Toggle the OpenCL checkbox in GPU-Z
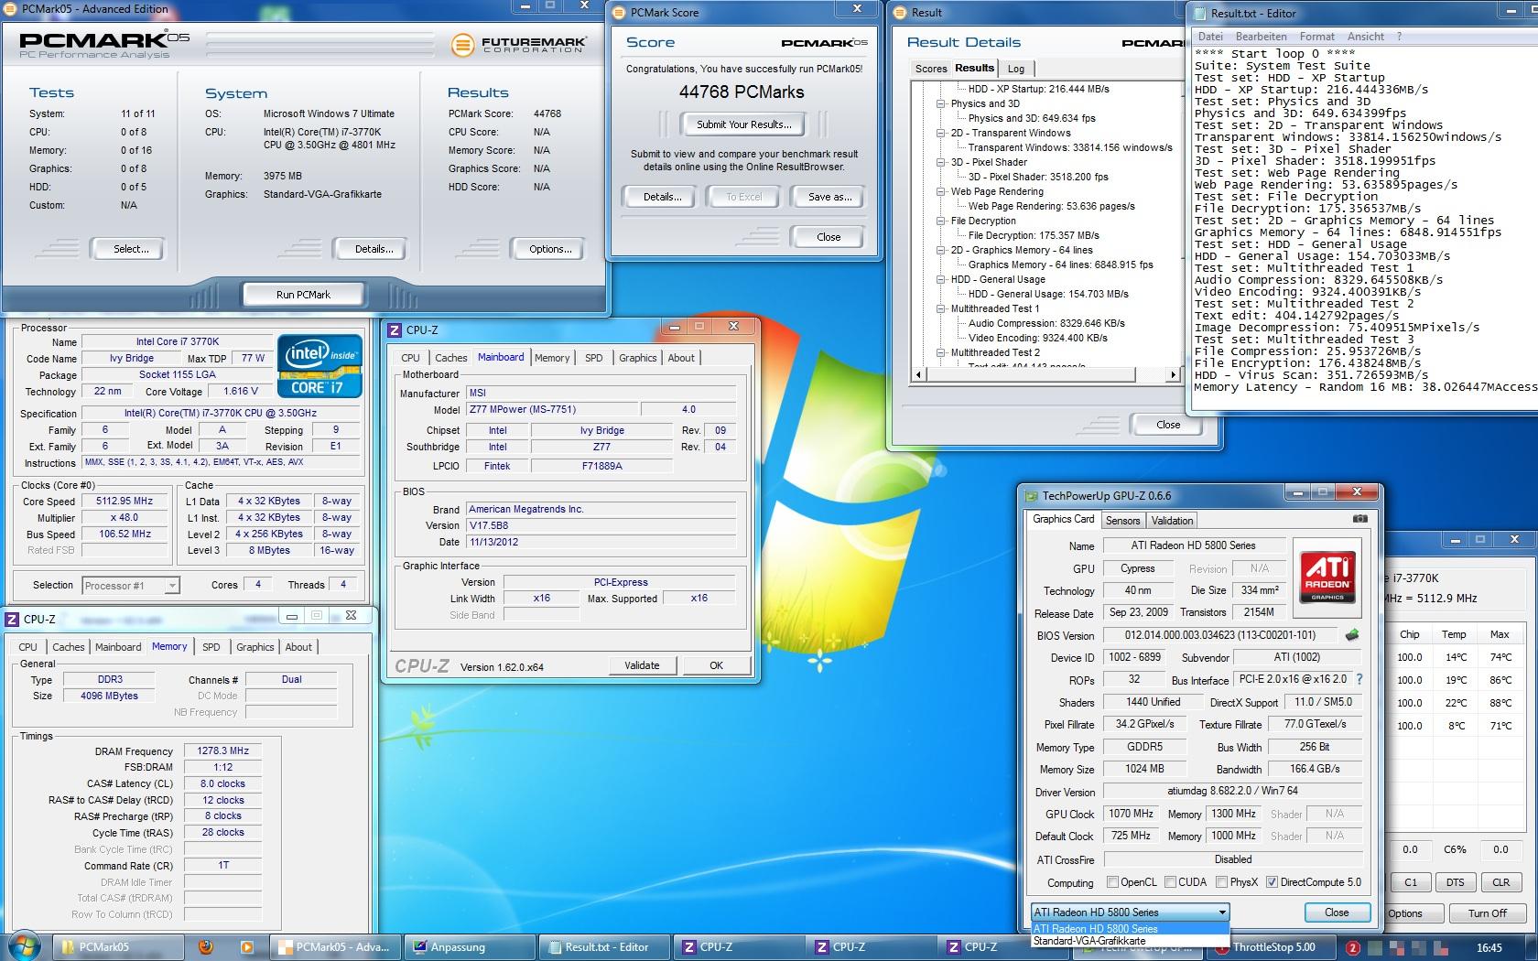The width and height of the screenshot is (1538, 961). (x=1112, y=882)
